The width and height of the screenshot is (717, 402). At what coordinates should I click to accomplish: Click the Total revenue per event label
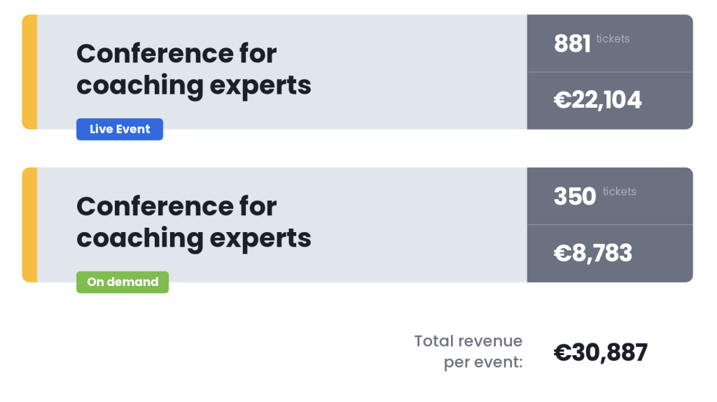pyautogui.click(x=468, y=351)
